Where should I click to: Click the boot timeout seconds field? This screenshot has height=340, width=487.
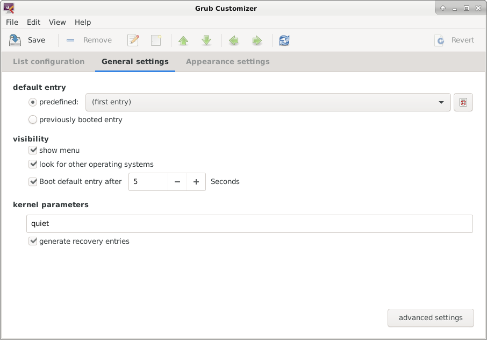click(x=148, y=182)
